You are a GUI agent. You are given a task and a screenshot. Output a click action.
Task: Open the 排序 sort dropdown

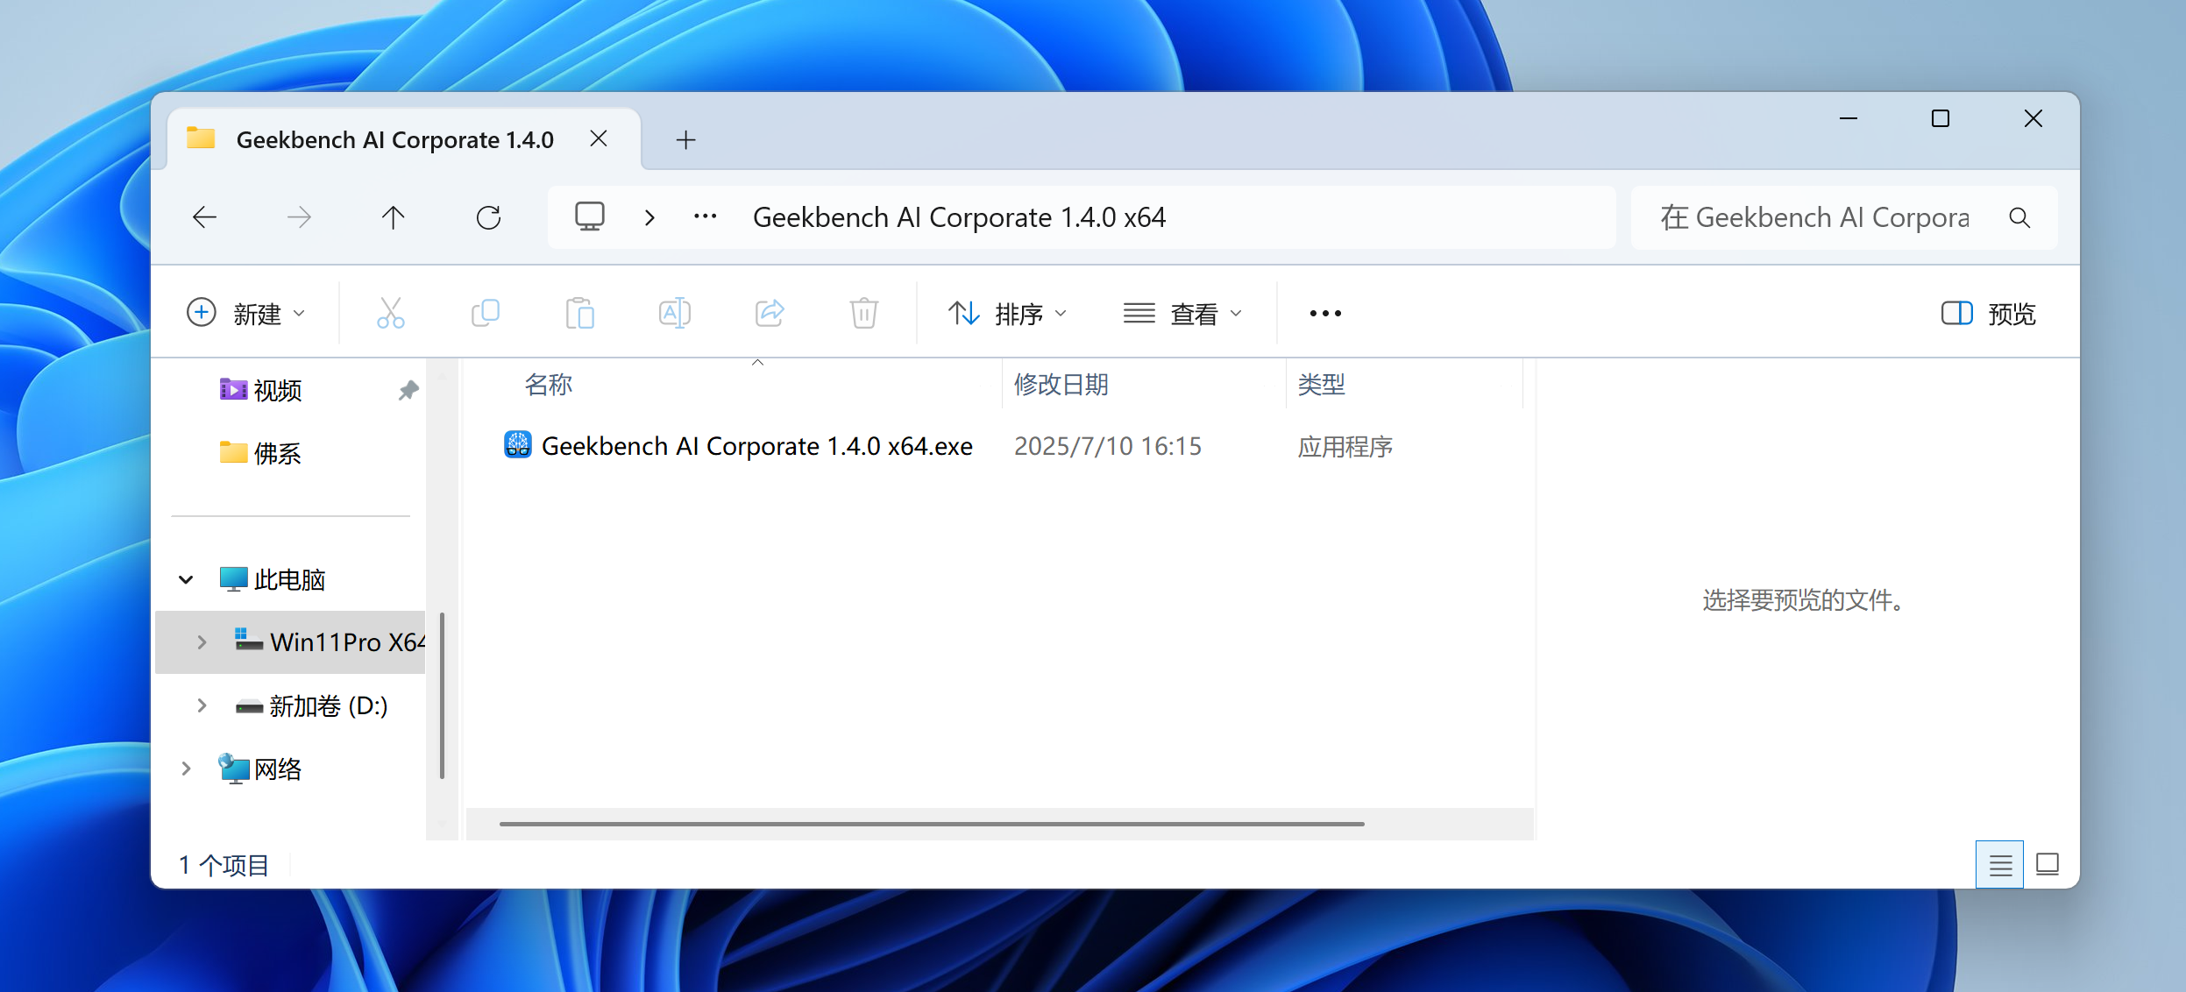point(1008,314)
